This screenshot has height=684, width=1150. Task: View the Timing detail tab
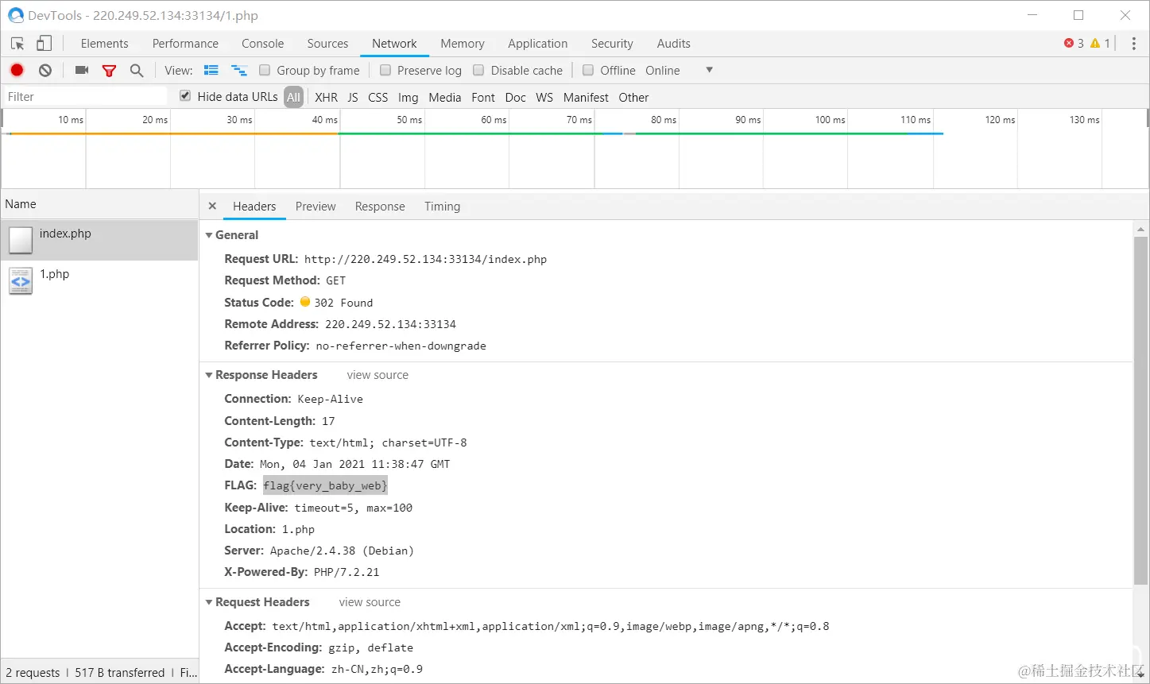click(x=442, y=207)
